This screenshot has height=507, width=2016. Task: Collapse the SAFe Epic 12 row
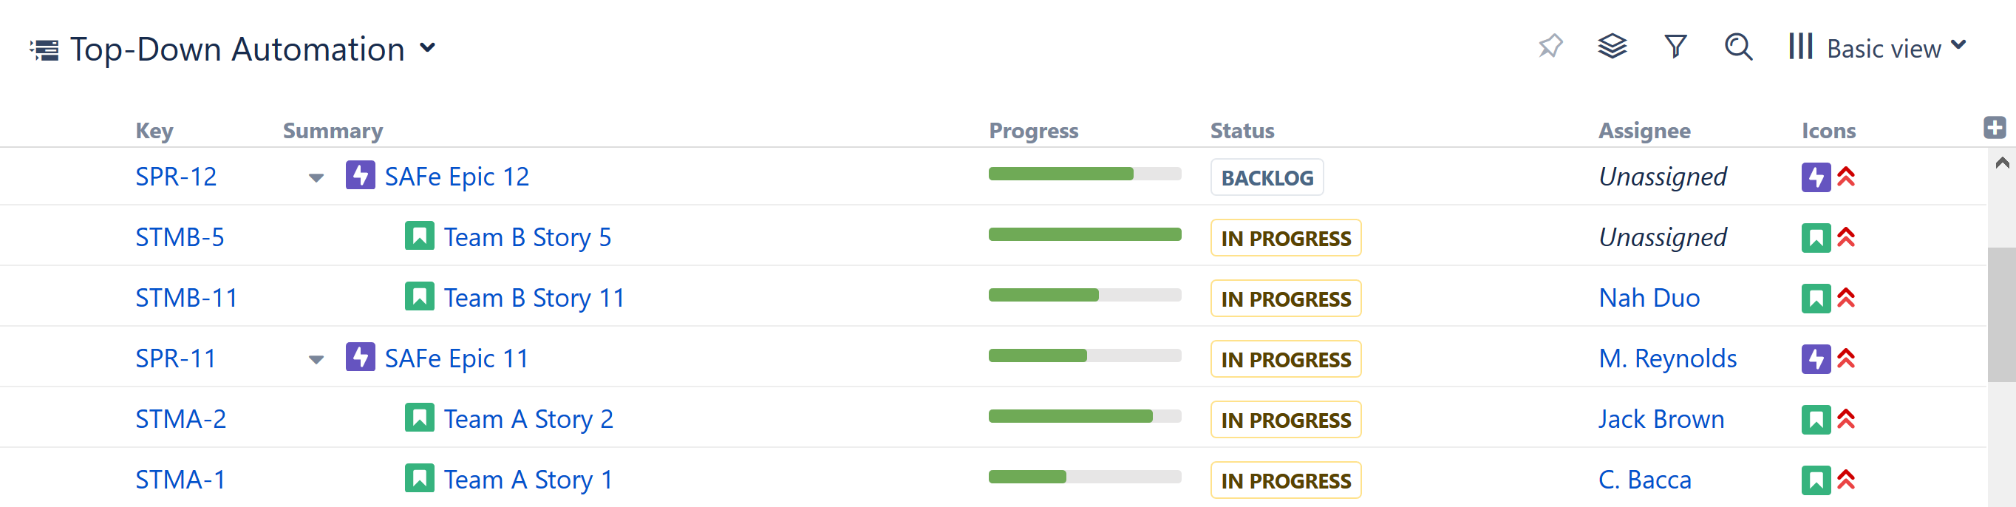[316, 177]
